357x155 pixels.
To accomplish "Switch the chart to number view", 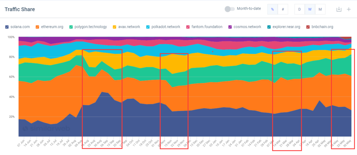I will point(283,9).
